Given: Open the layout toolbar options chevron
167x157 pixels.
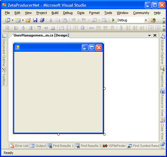Looking at the screenshot, I should [x=164, y=28].
